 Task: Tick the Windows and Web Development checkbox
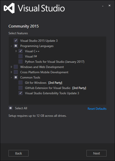(x=16, y=67)
